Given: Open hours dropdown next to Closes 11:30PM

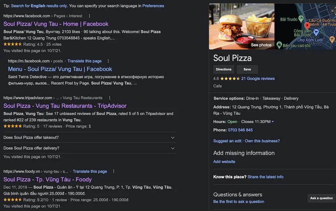Looking at the screenshot, I should coord(272,121).
